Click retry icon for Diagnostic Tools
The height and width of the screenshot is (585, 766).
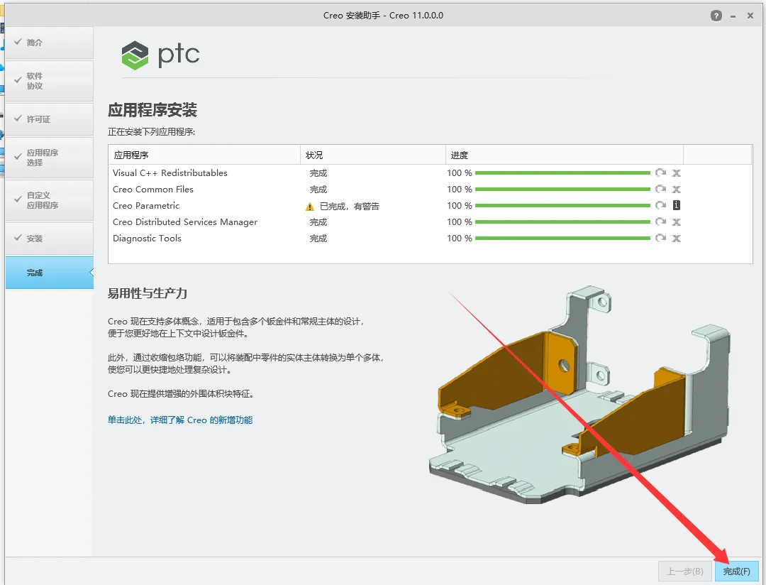pos(660,238)
